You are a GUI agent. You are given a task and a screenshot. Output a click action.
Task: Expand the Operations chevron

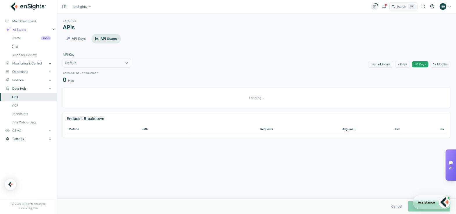click(x=50, y=72)
